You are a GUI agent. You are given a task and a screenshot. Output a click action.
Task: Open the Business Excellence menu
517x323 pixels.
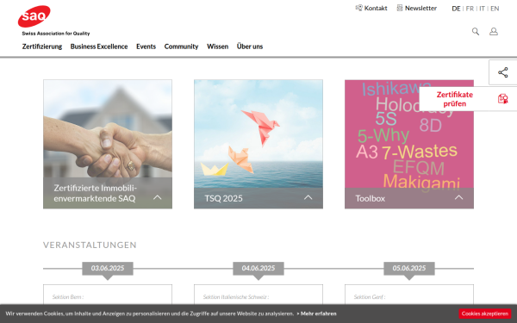click(x=99, y=47)
